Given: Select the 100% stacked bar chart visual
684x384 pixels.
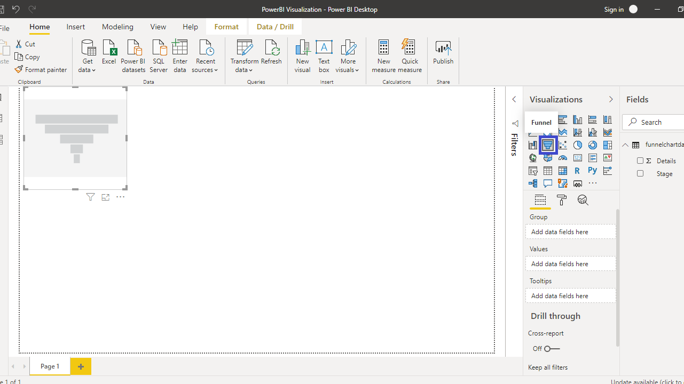Looking at the screenshot, I should tap(593, 119).
